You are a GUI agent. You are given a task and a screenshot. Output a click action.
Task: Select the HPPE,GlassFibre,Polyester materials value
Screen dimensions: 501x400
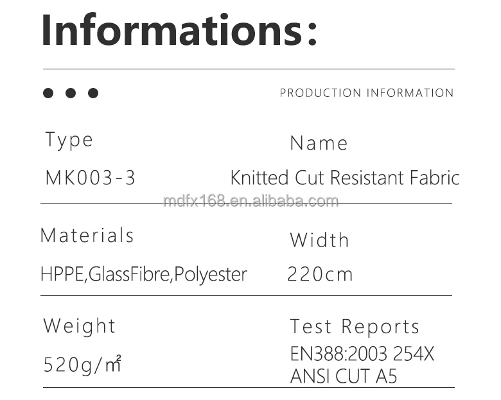point(144,274)
